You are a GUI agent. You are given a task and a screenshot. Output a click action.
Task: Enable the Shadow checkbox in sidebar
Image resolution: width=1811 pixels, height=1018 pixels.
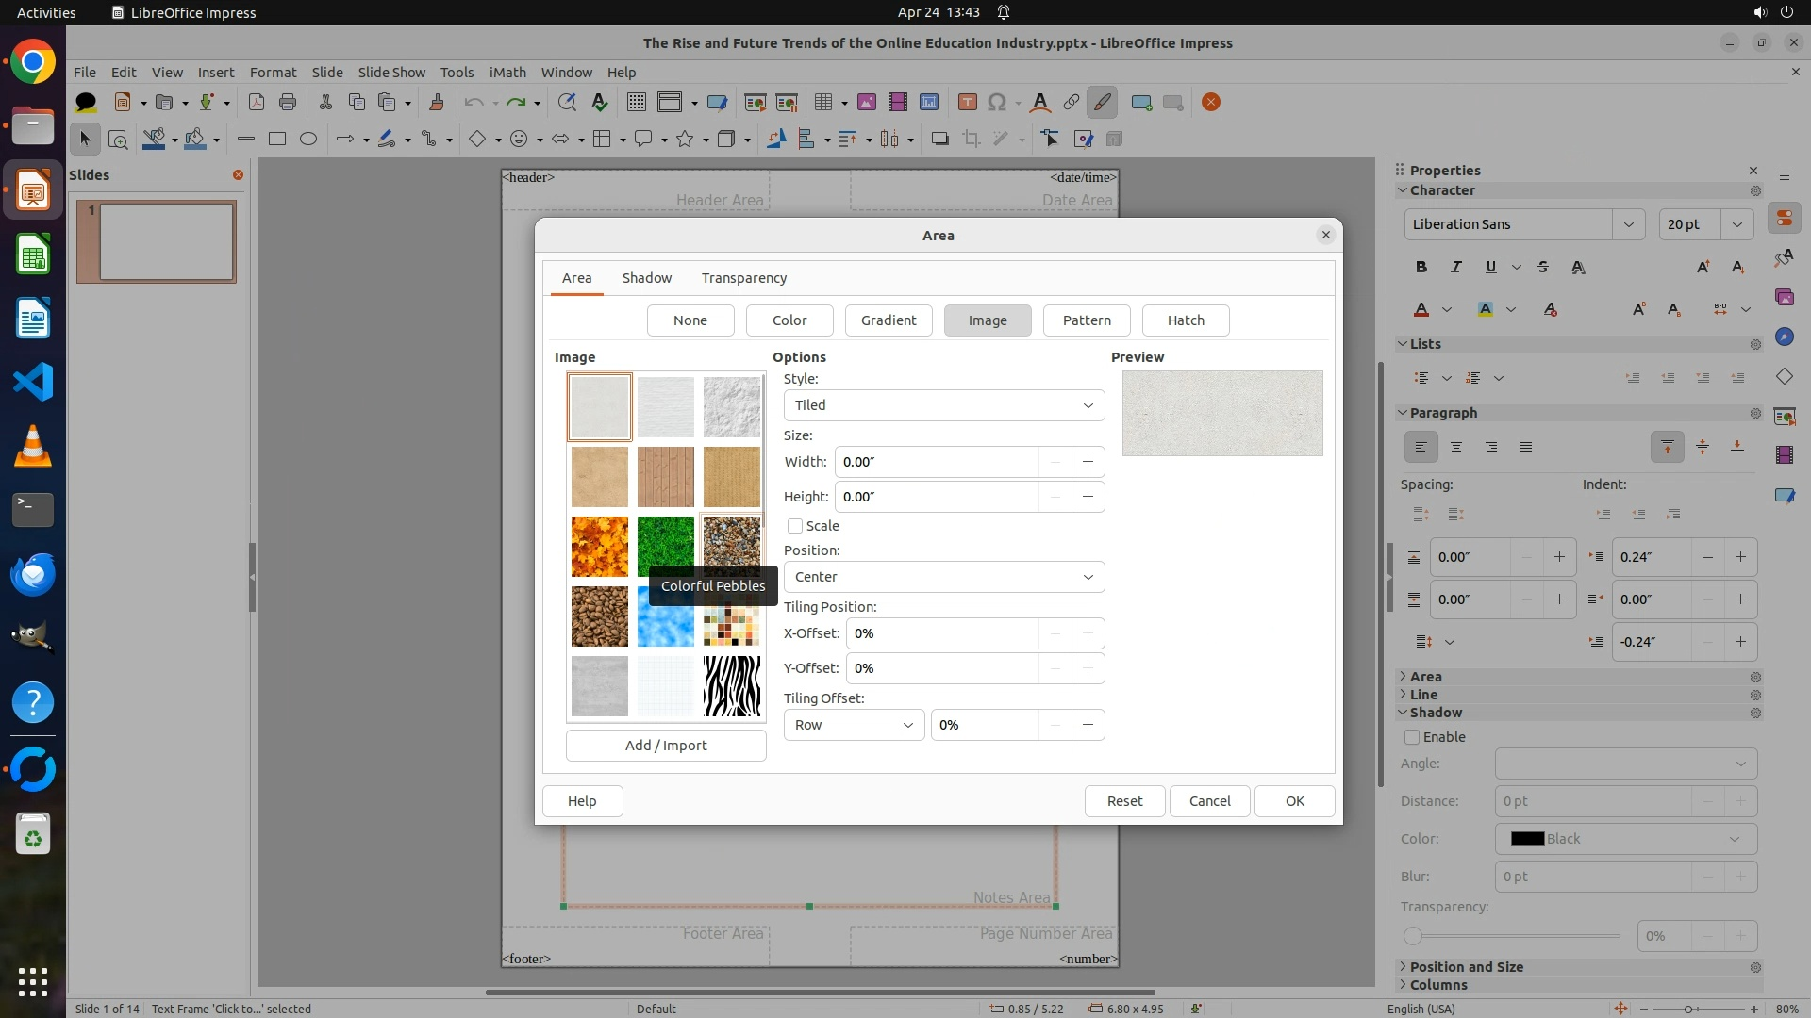point(1412,737)
